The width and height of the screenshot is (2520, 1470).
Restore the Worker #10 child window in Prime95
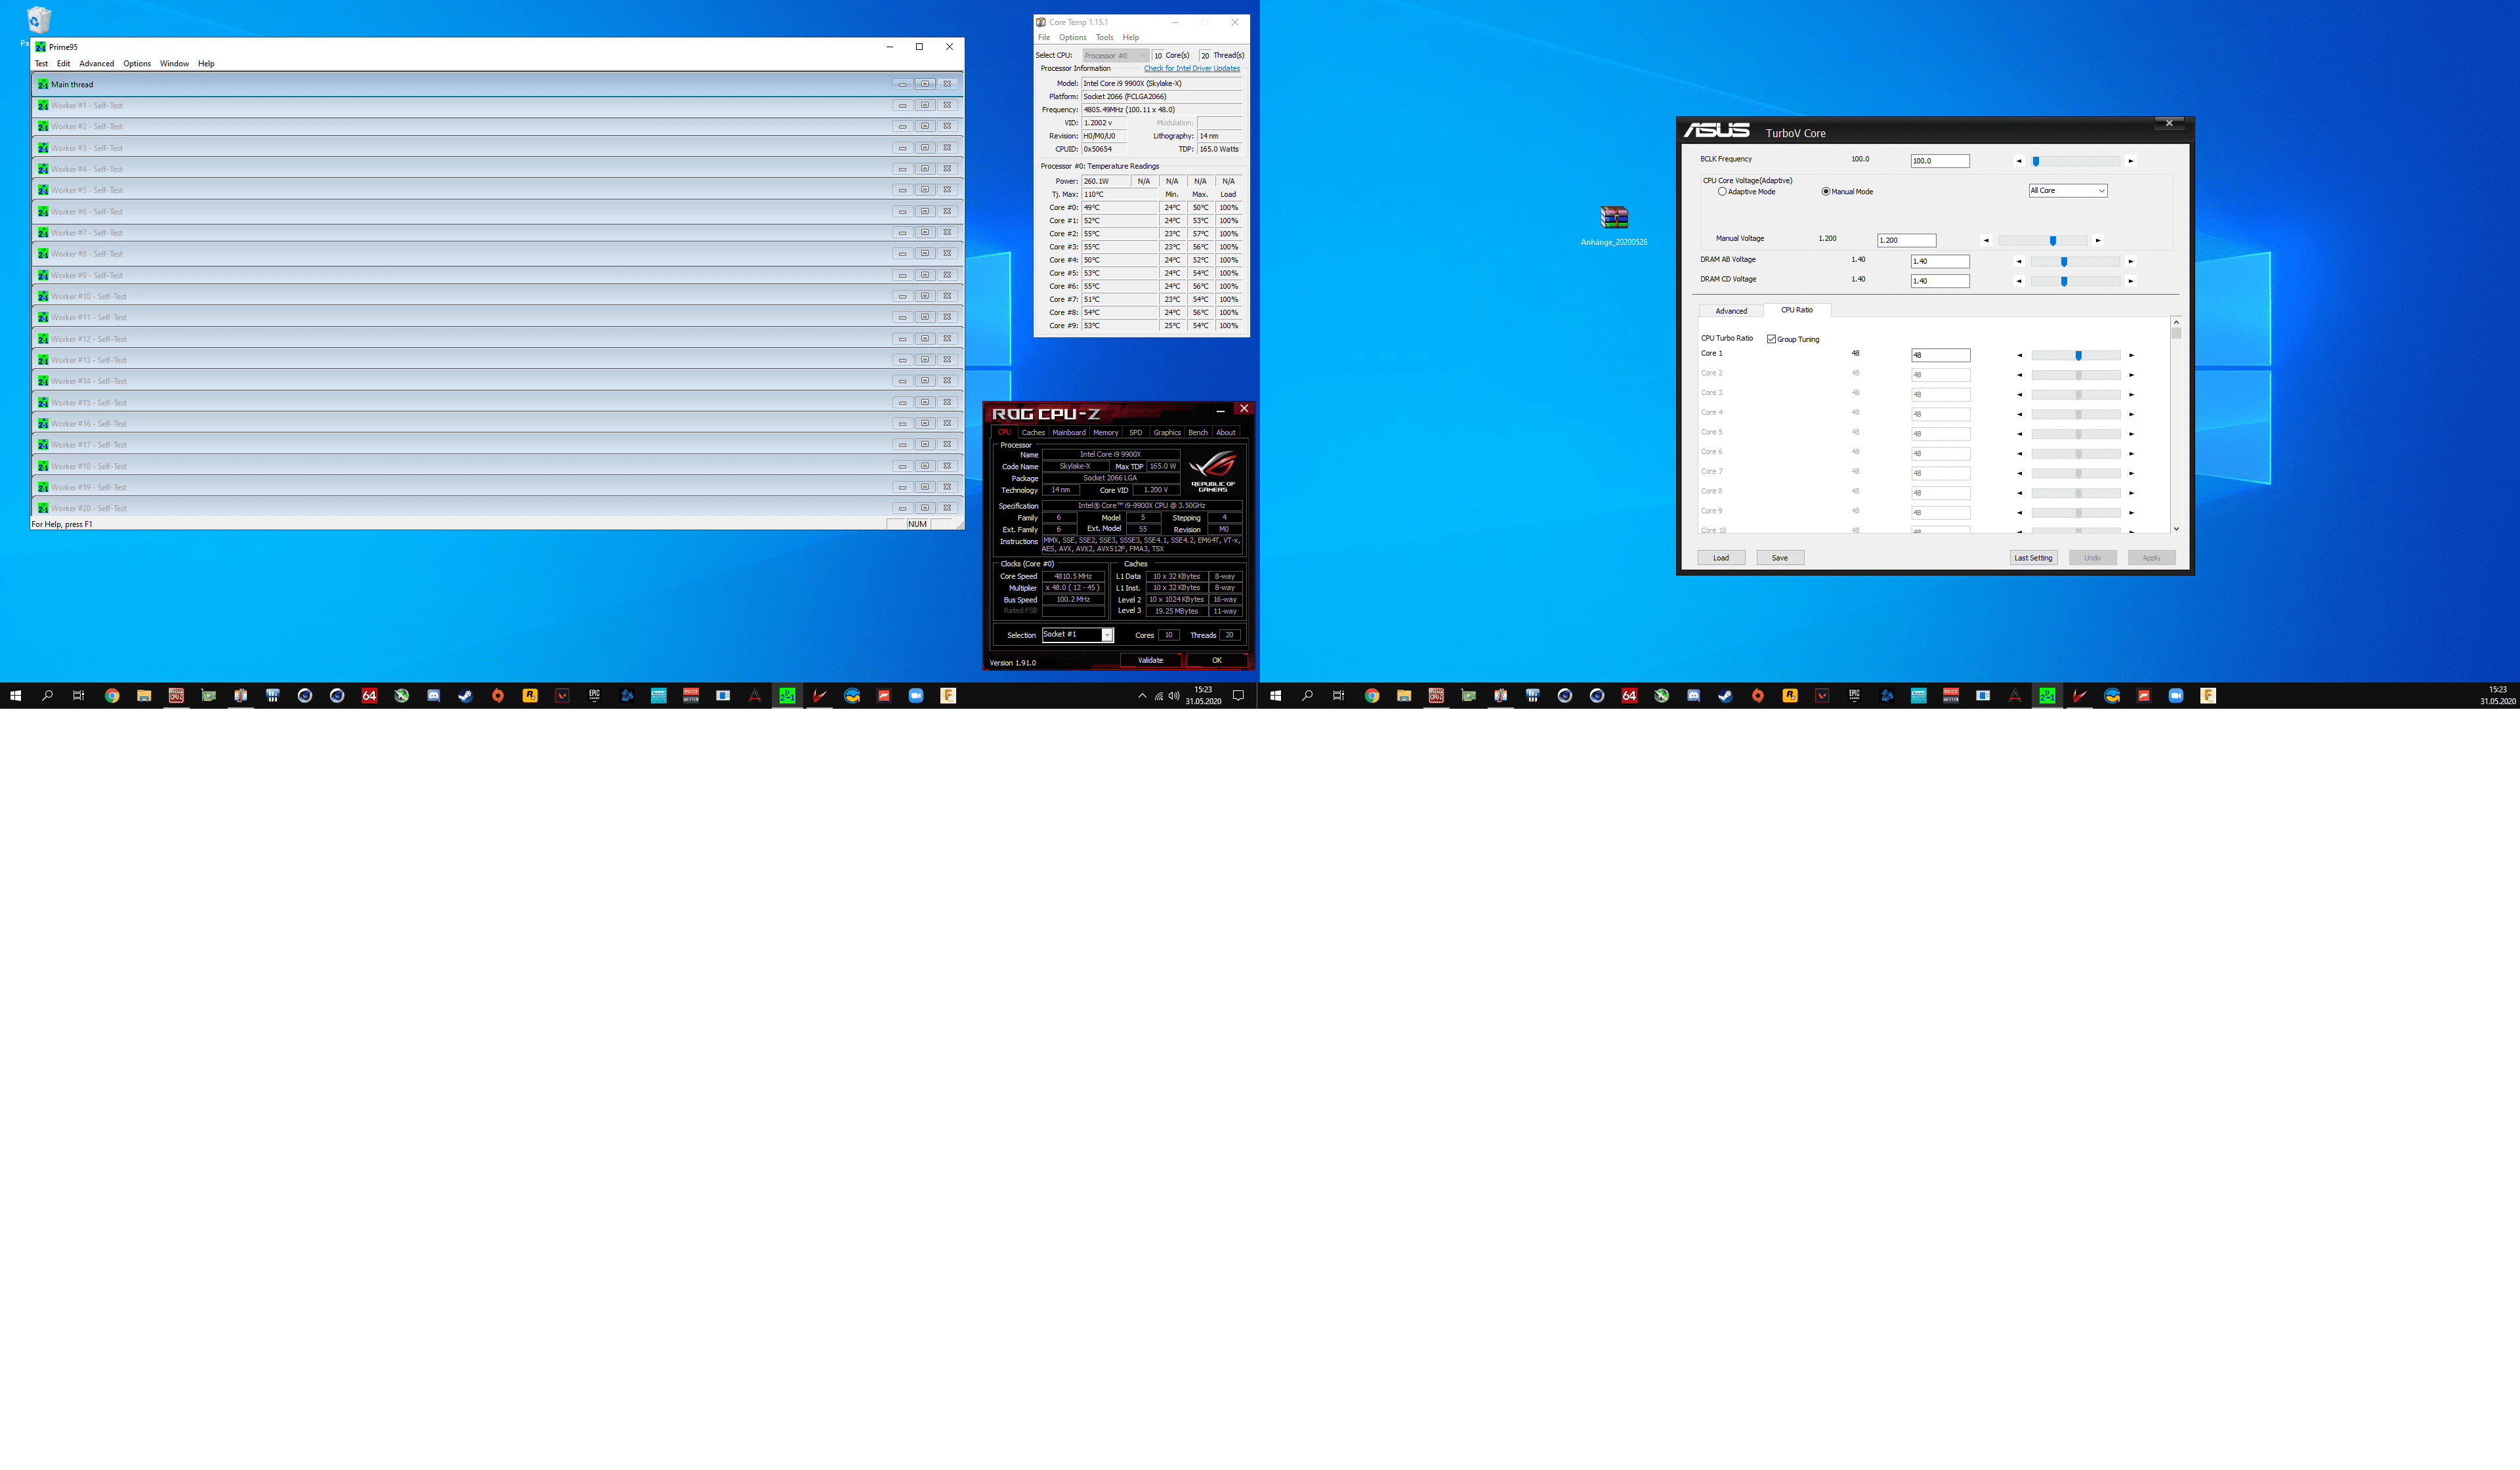tap(924, 296)
